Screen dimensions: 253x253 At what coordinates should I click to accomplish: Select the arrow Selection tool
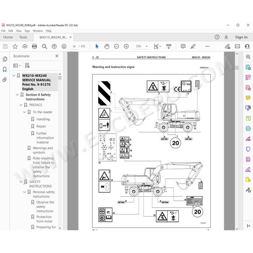coord(97,47)
